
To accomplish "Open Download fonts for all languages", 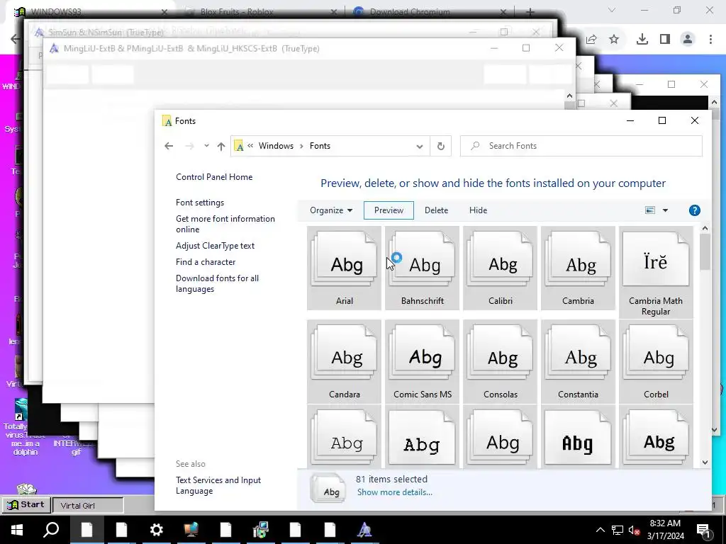I will point(217,283).
